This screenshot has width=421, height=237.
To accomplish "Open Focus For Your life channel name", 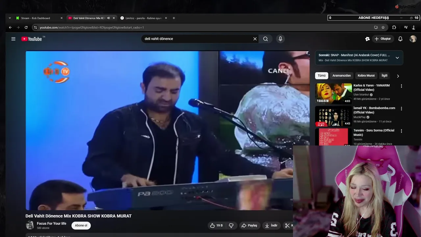I will tap(51, 224).
